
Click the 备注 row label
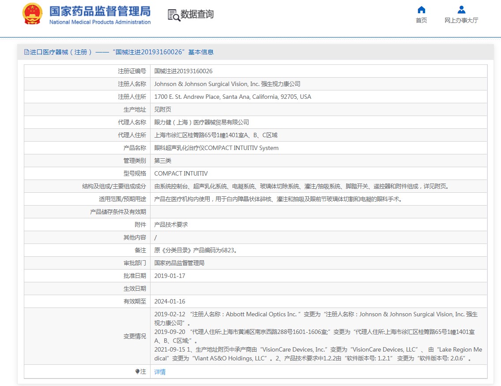[140, 250]
